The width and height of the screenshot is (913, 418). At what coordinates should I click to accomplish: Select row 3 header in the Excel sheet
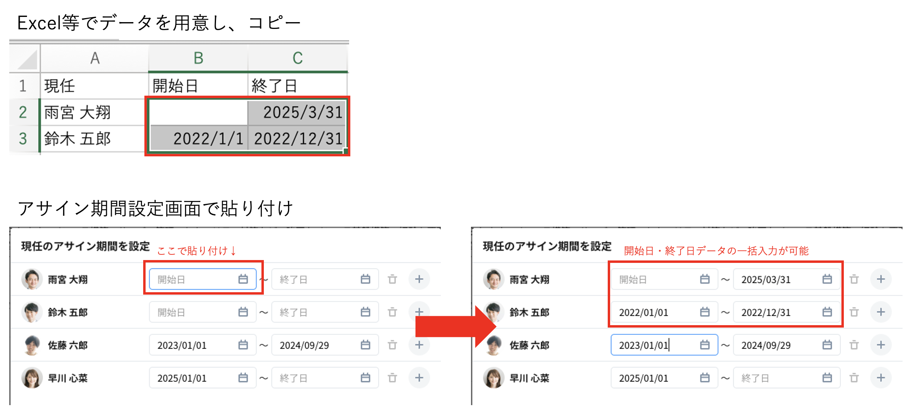(23, 139)
